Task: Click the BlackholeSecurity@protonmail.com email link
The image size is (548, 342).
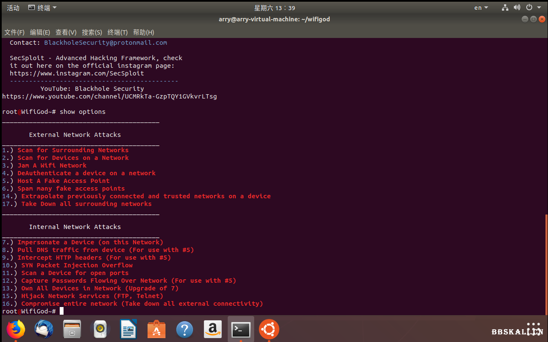Action: point(105,43)
